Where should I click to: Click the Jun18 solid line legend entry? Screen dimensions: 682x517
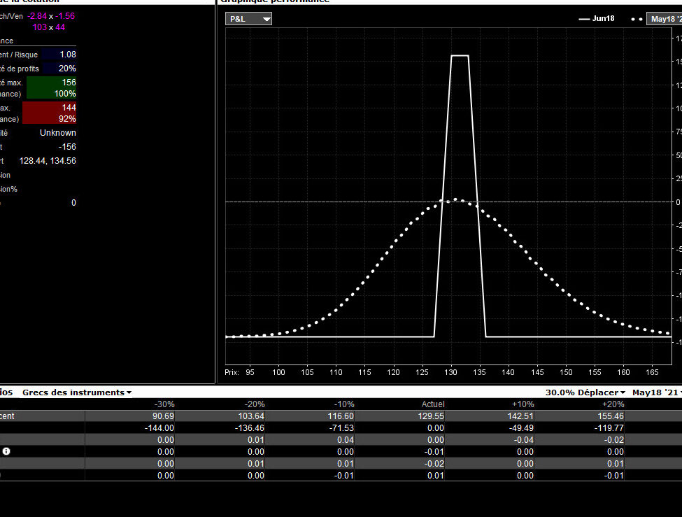coord(597,18)
